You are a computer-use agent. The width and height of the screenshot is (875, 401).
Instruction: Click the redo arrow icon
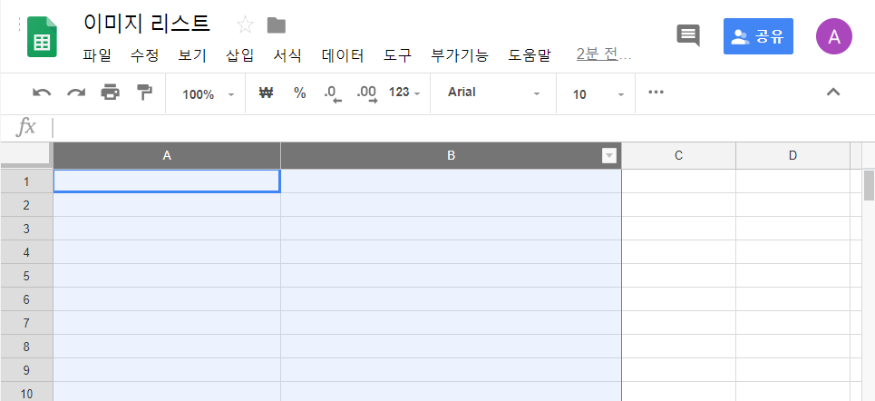tap(76, 93)
